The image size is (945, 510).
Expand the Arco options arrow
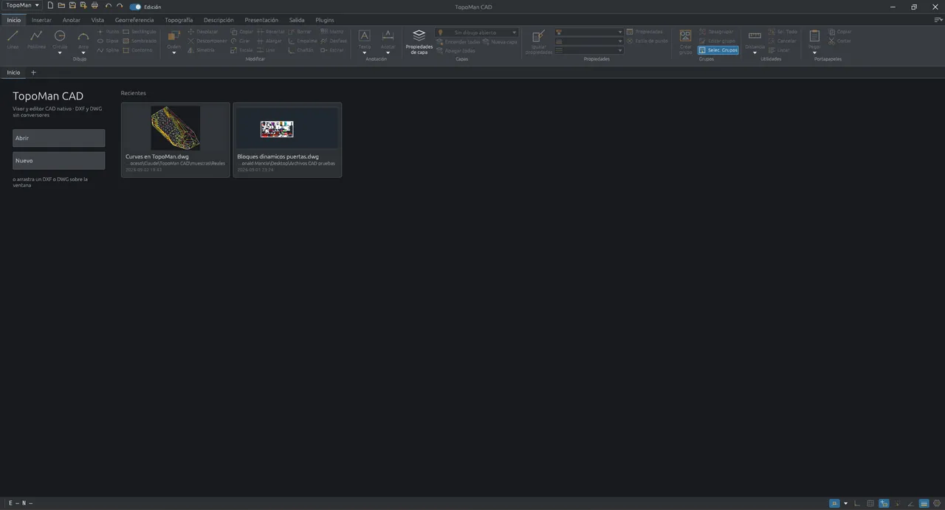tap(83, 53)
